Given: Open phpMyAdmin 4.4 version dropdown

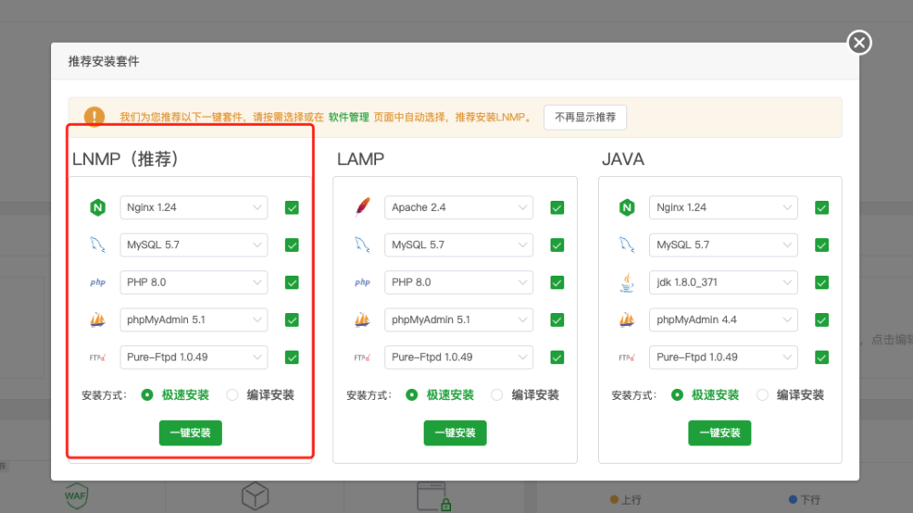Looking at the screenshot, I should pos(723,319).
